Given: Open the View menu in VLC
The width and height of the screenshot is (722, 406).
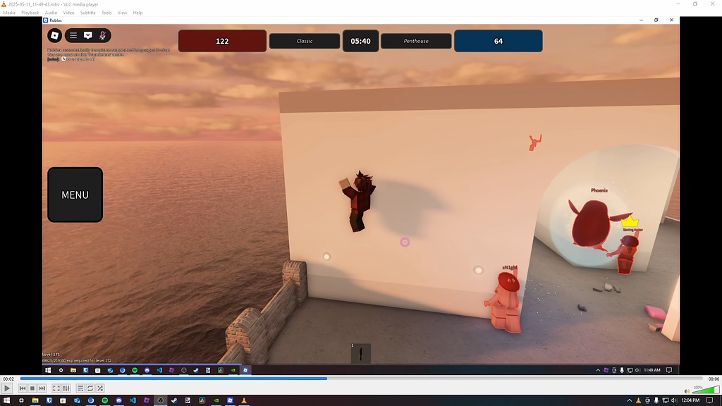Looking at the screenshot, I should click(122, 12).
